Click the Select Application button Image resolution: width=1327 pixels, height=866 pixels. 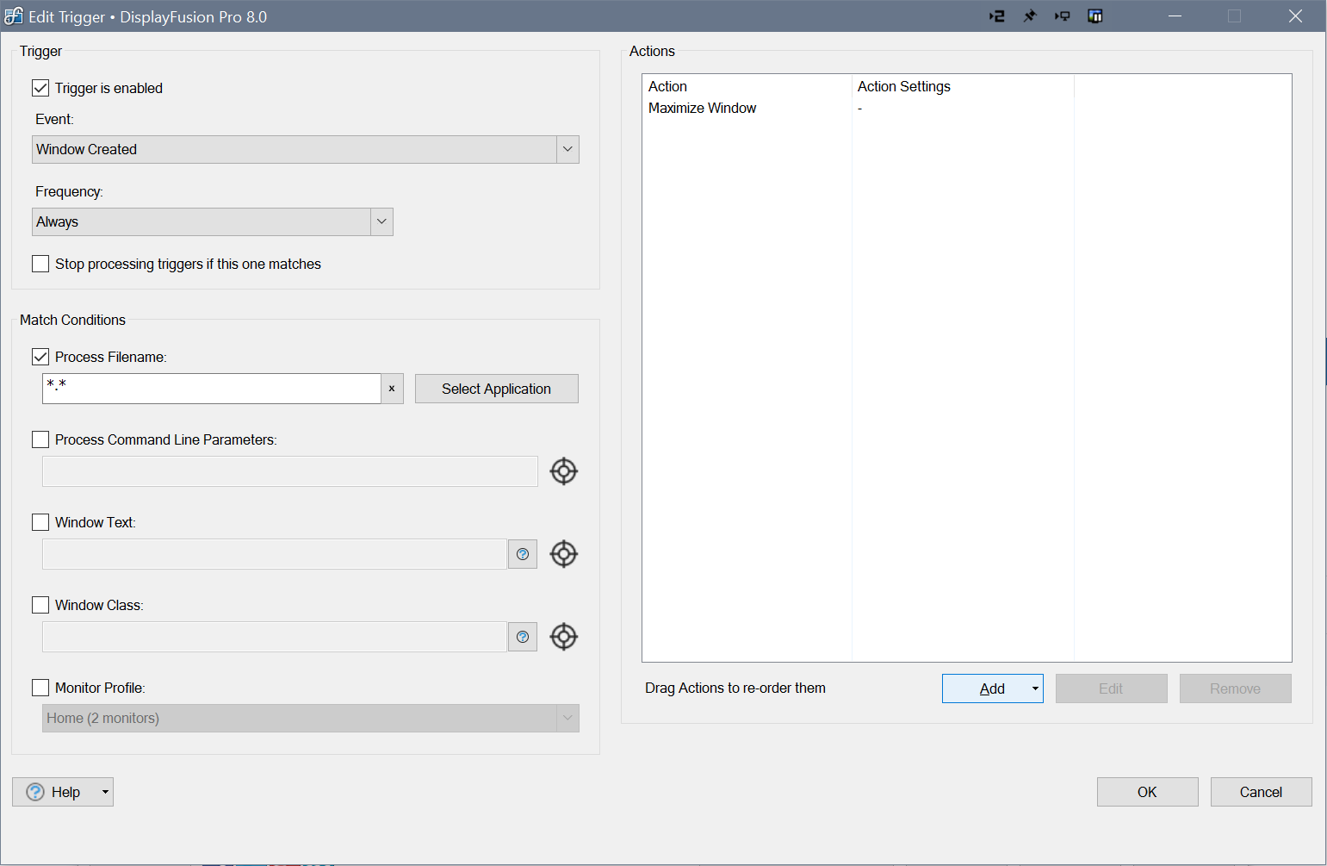(497, 389)
